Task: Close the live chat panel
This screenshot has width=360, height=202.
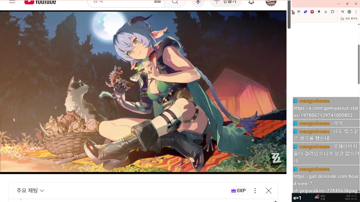Action: [269, 191]
